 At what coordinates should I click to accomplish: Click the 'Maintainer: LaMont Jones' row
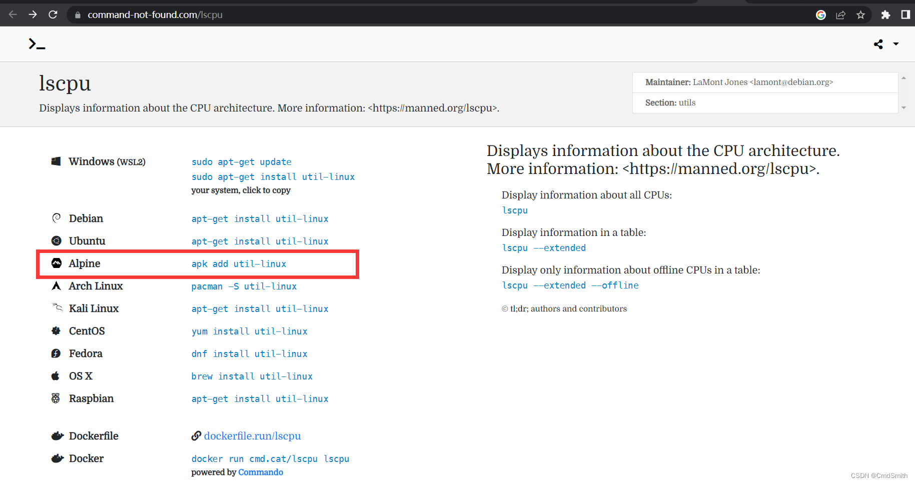[x=765, y=82]
